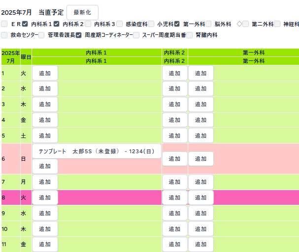Open the テンプレート 太郎5S entry on July 6
The image size is (299, 252).
tap(97, 151)
